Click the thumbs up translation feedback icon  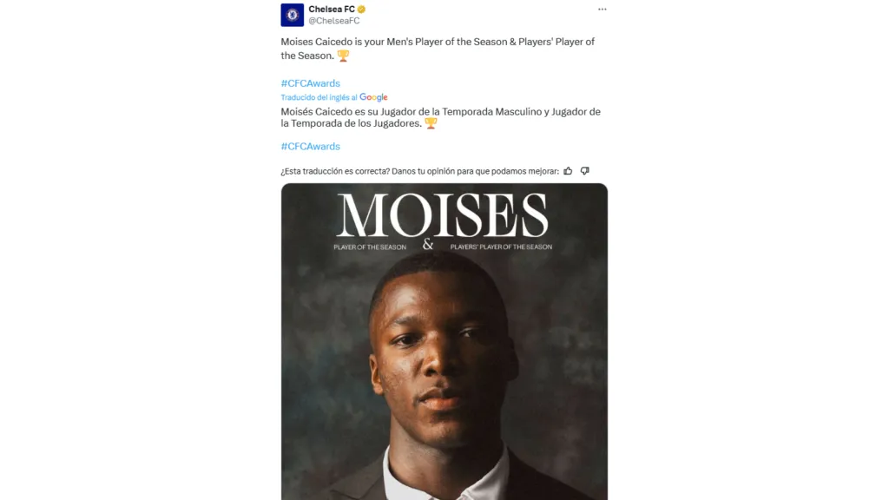(x=568, y=171)
